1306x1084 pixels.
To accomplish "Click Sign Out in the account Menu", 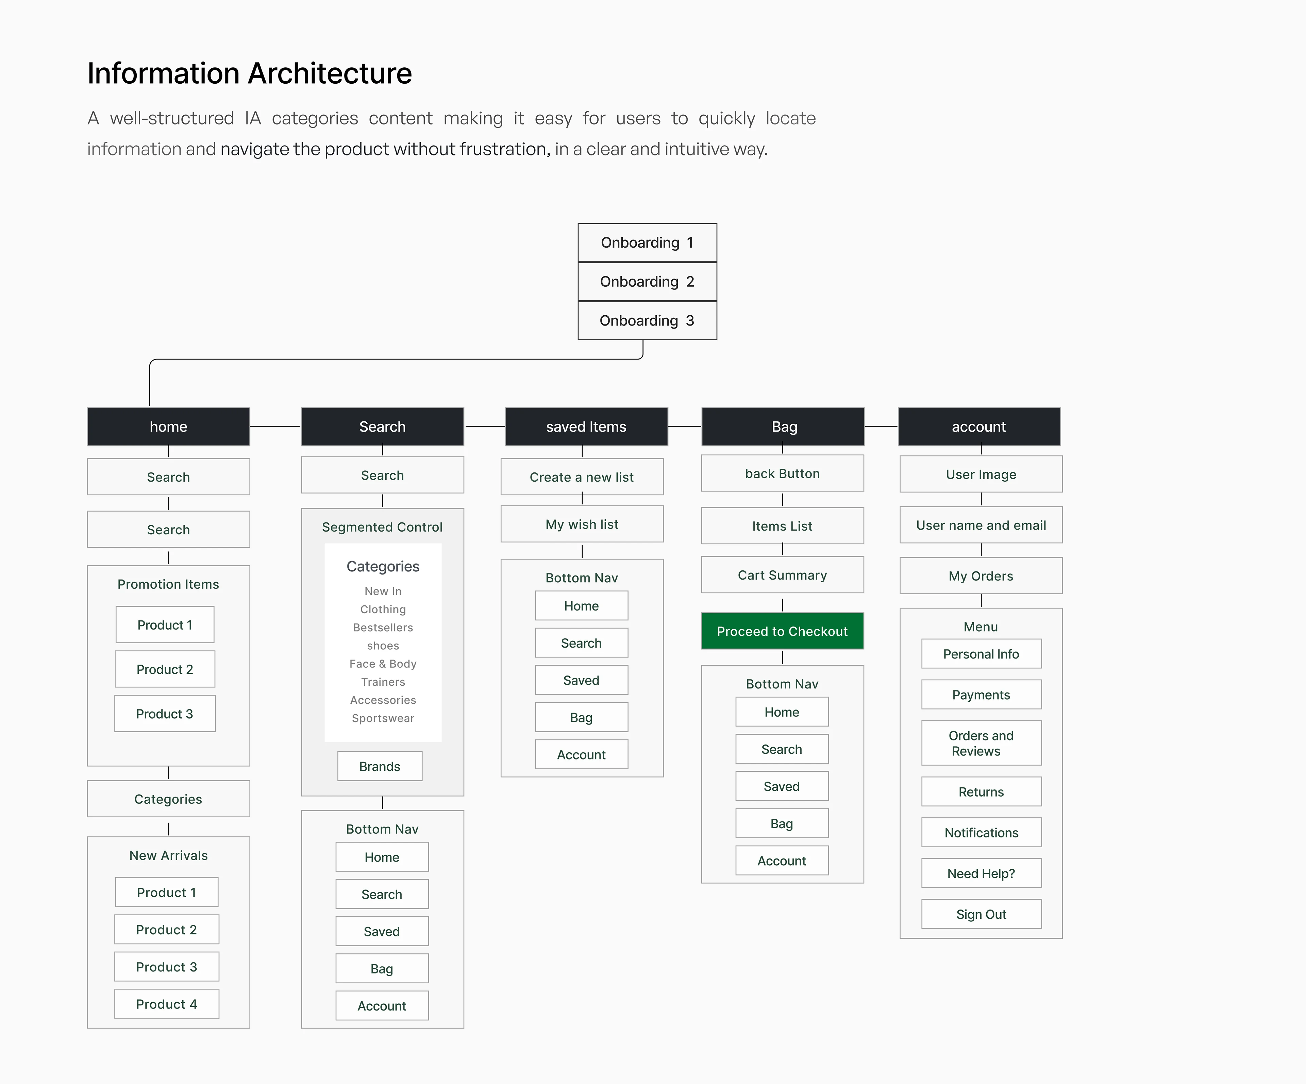I will coord(981,914).
